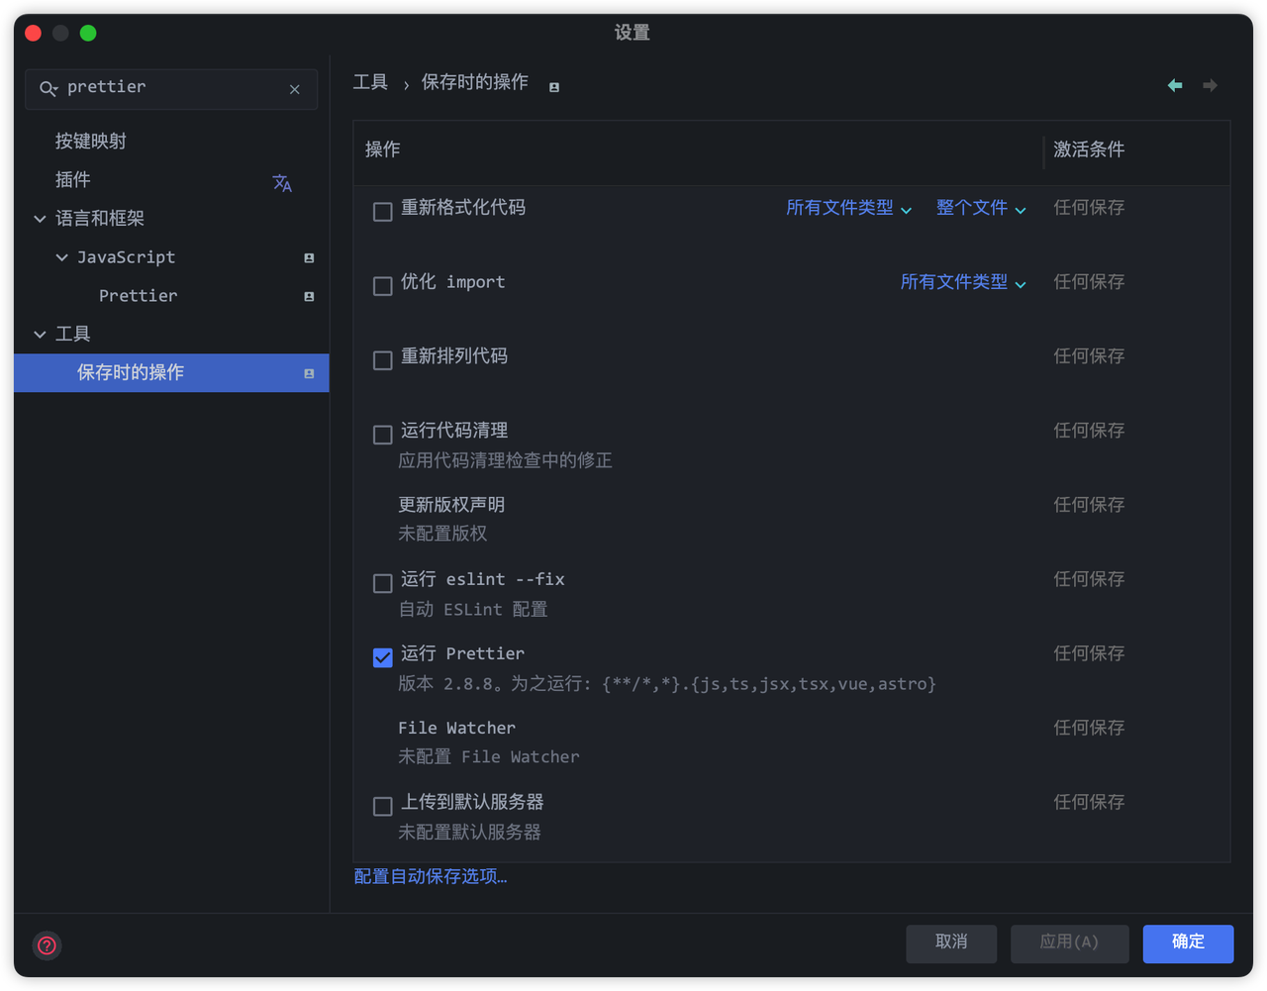This screenshot has height=991, width=1267.
Task: Click 应用代码清理检查中的修正 description
Action: [x=505, y=460]
